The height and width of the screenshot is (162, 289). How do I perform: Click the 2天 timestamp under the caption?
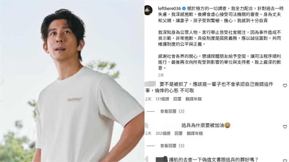[161, 75]
